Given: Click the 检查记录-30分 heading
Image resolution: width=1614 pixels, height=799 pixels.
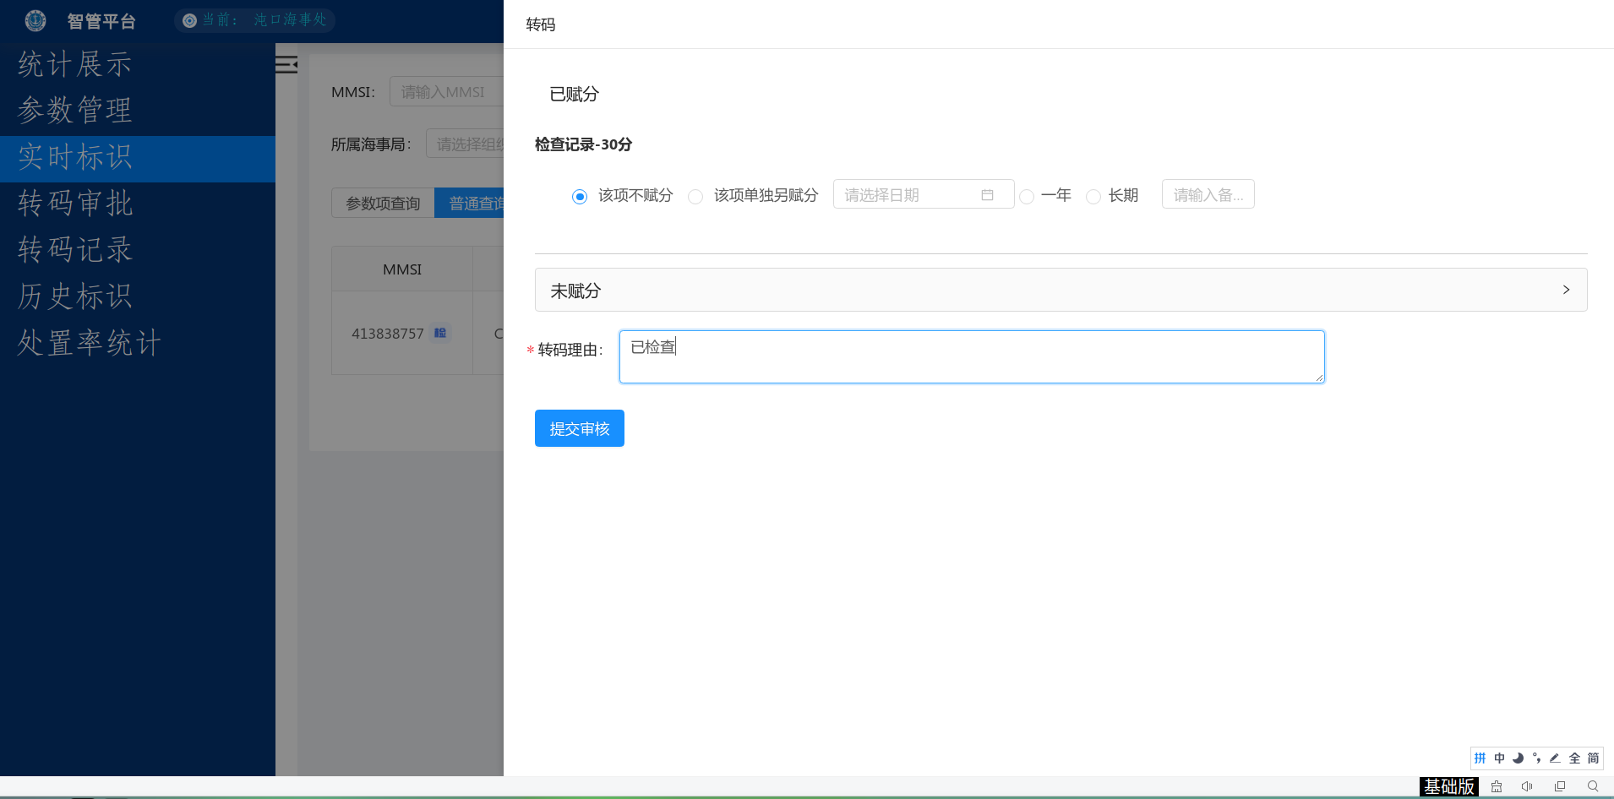Looking at the screenshot, I should [583, 144].
